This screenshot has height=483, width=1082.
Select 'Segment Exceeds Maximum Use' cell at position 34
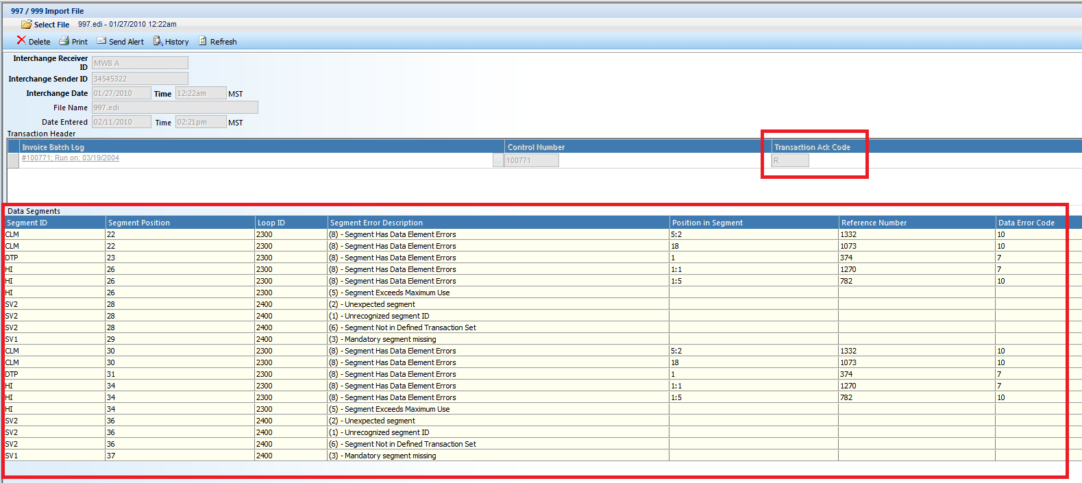499,409
